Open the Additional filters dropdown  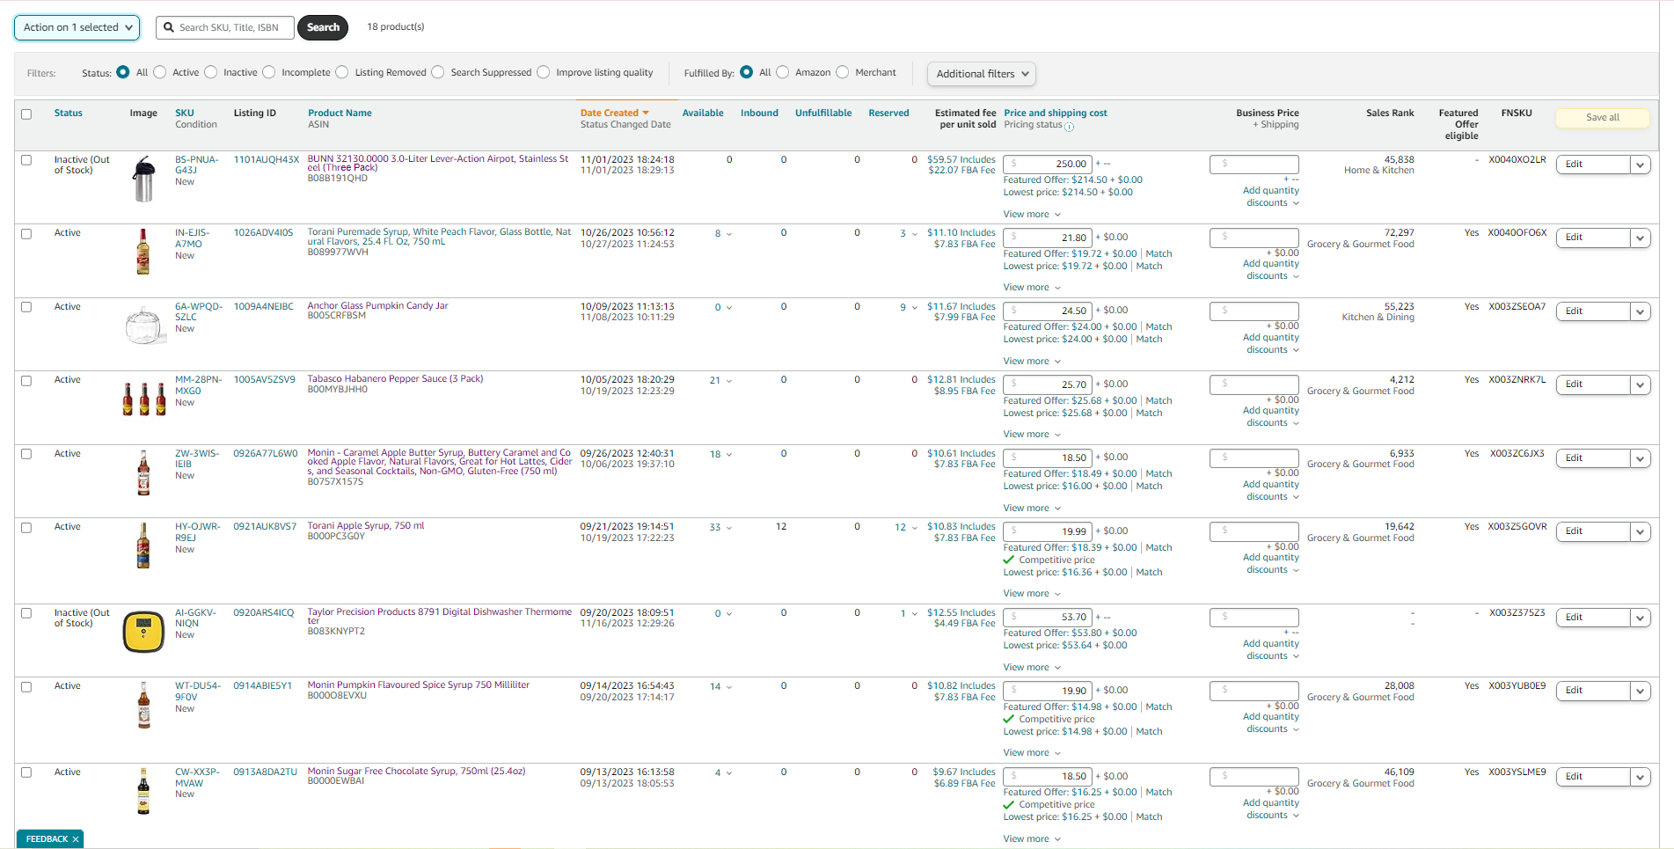point(982,74)
